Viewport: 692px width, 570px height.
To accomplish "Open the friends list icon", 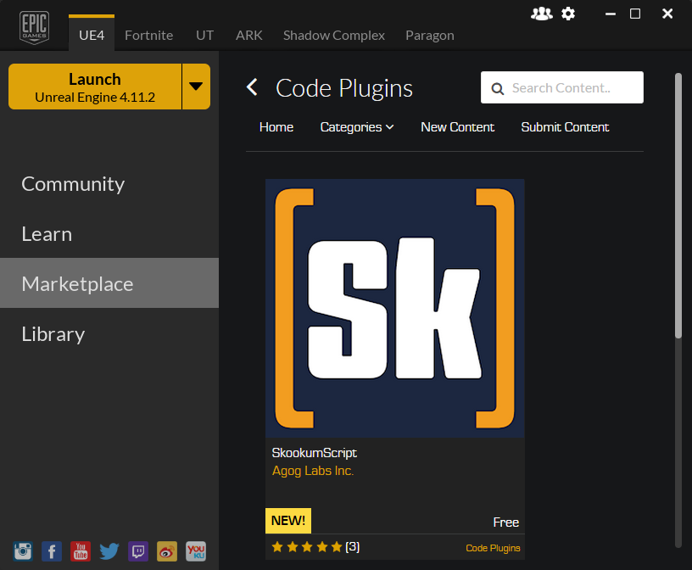I will [542, 14].
